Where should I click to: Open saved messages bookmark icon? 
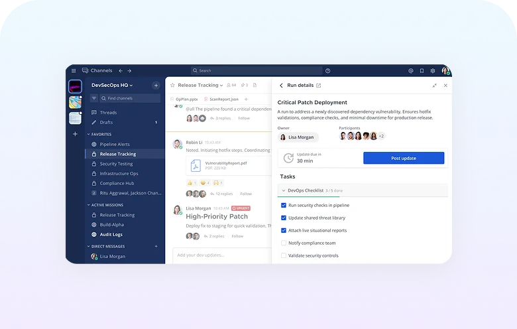point(422,70)
